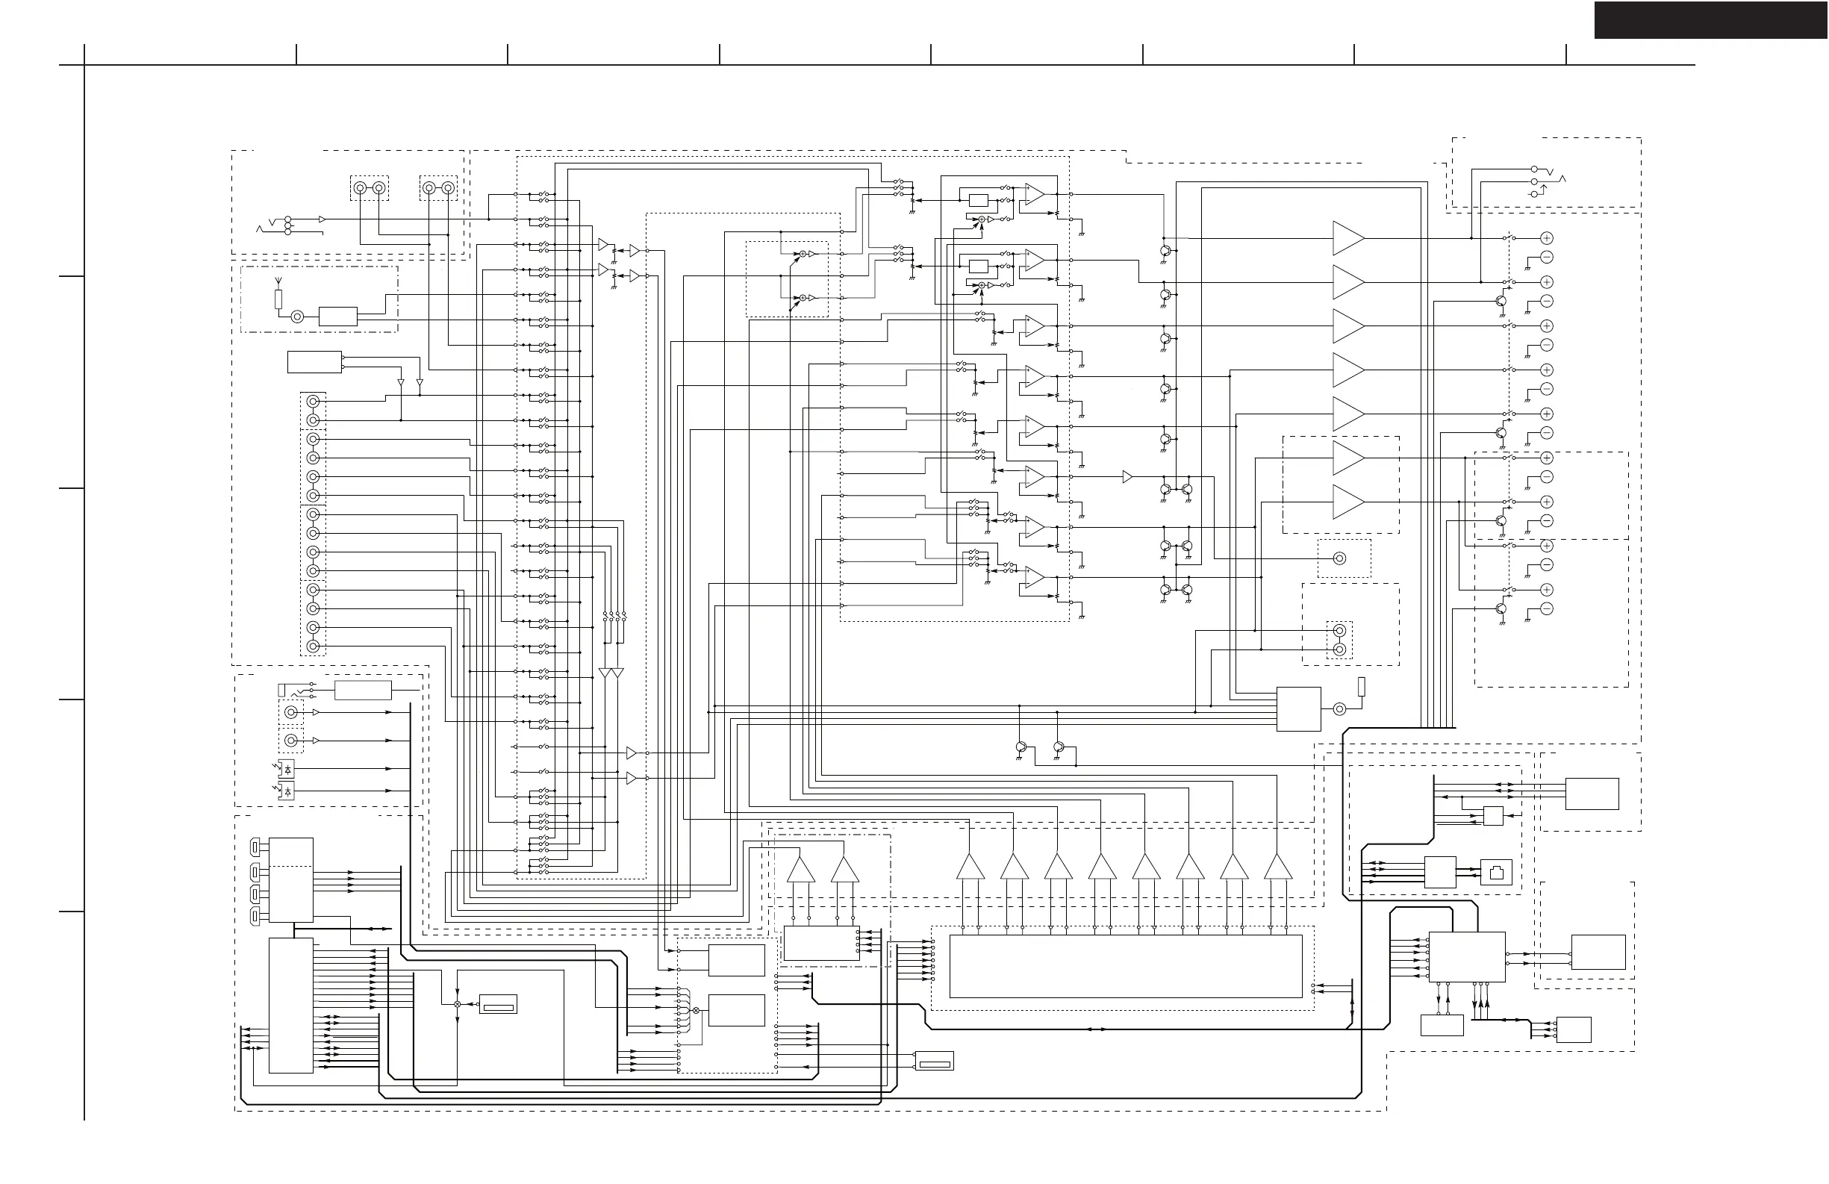Image resolution: width=1829 pixels, height=1184 pixels.
Task: Click the lone buffer triangle feeding the transistor pair
Action: pyautogui.click(x=1127, y=477)
